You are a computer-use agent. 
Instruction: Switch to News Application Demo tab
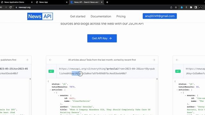tap(14, 2)
